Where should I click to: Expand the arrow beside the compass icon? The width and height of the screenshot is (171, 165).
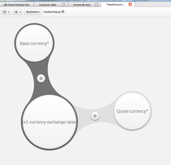9,12
